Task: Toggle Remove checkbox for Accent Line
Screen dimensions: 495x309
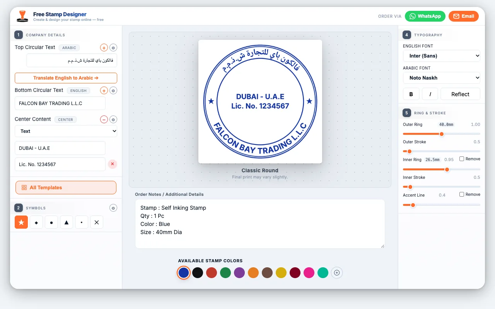Action: pos(462,194)
